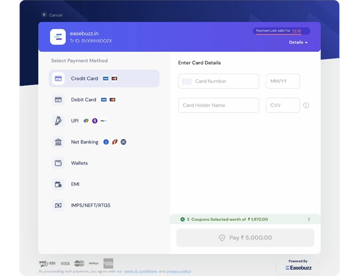
Task: Select EMI payment method
Action: pyautogui.click(x=104, y=184)
